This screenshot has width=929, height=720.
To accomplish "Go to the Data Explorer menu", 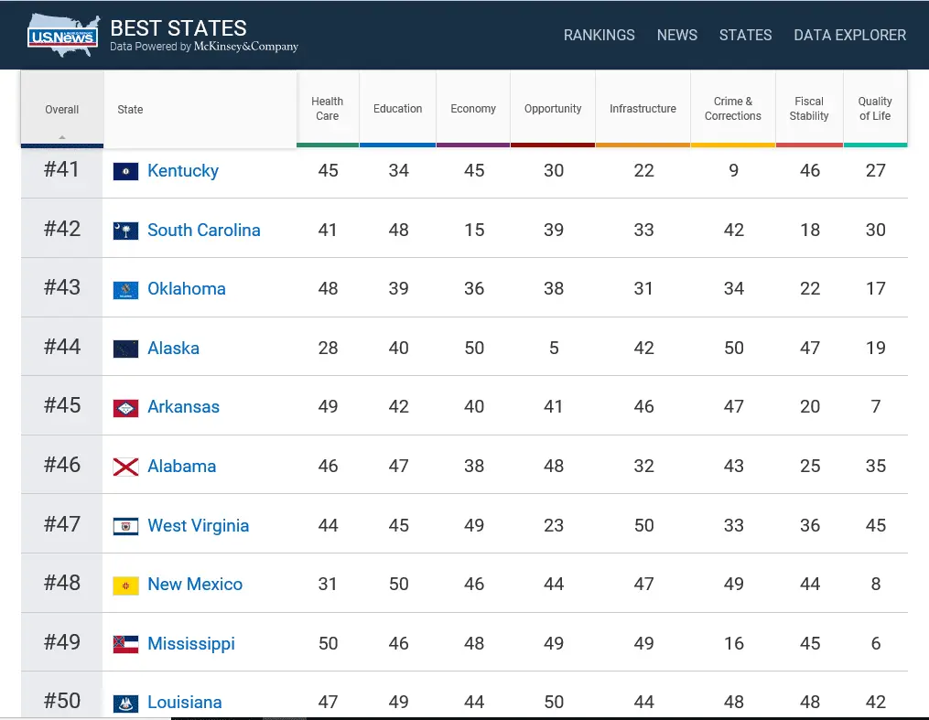I will click(849, 36).
